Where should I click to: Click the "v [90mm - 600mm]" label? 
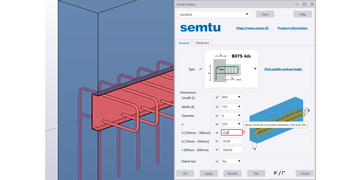tap(195, 150)
